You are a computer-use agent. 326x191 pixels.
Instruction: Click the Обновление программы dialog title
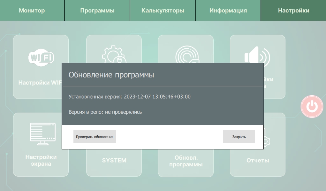click(111, 75)
